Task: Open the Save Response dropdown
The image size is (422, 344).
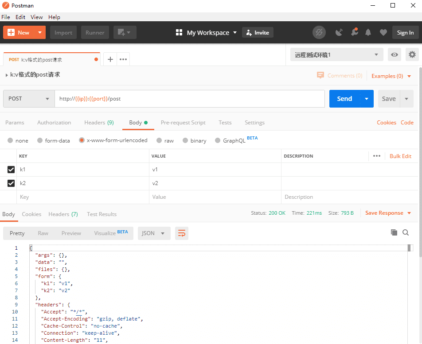Action: pyautogui.click(x=388, y=213)
